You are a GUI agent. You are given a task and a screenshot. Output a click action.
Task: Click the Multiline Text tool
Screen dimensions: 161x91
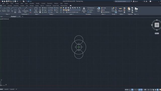click(84, 10)
